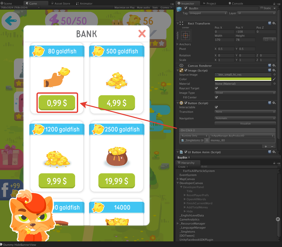Screen dimensions: 282x247
Task: Switch to the Console tab
Action: [x=236, y=4]
